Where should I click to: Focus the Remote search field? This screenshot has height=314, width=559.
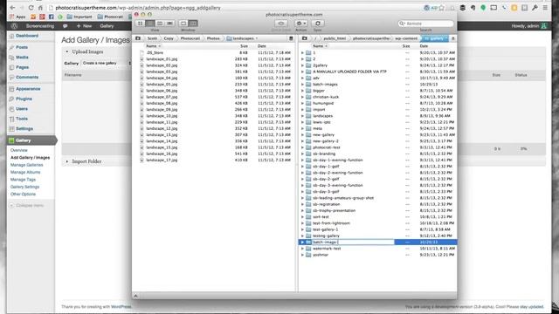pyautogui.click(x=425, y=24)
